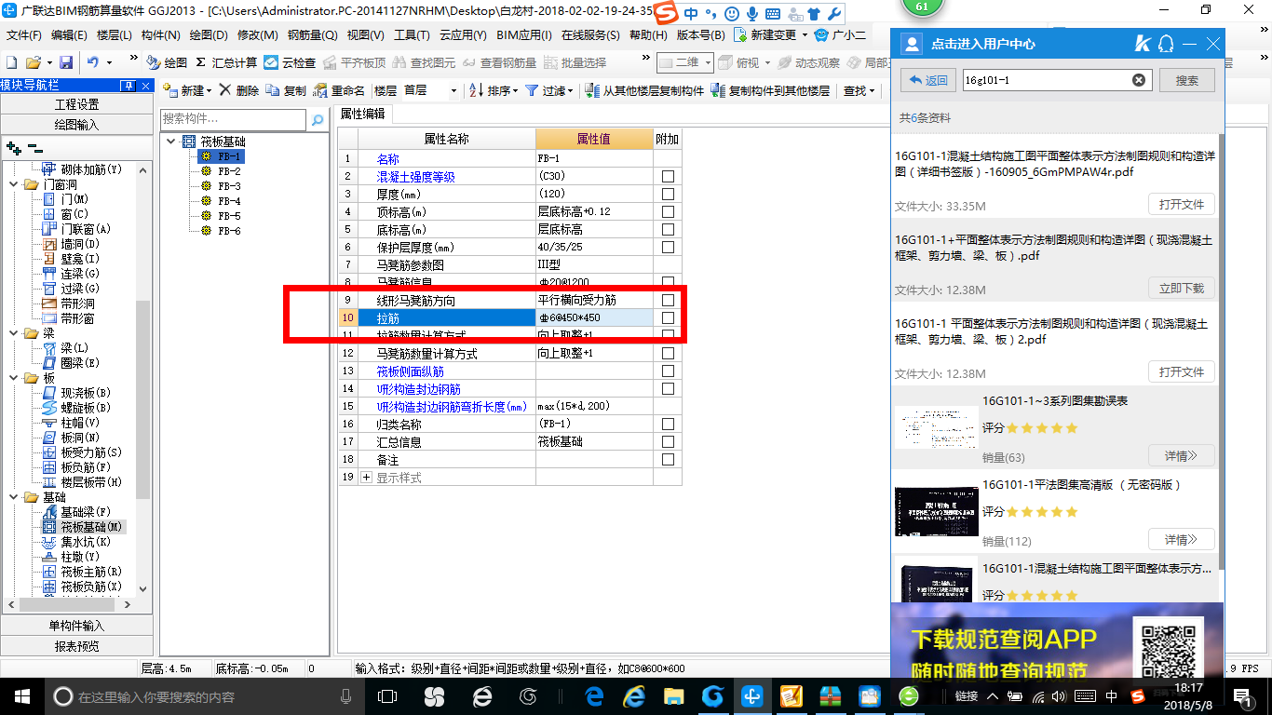Screen dimensions: 1272x715
Task: Open the 报表预览 section
Action: click(x=77, y=645)
